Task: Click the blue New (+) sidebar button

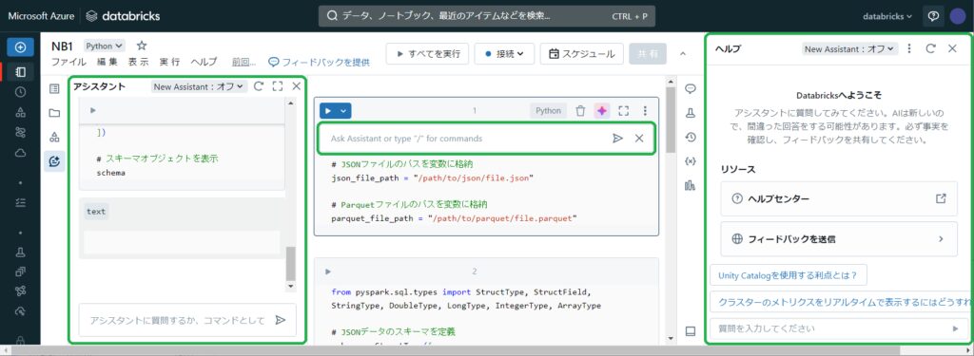Action: 21,47
